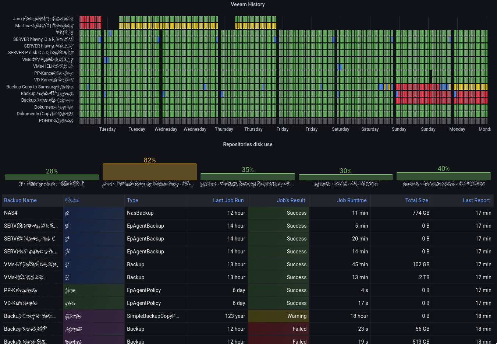Image resolution: width=497 pixels, height=344 pixels.
Task: Click the 102 GB total size cell
Action: (x=401, y=264)
